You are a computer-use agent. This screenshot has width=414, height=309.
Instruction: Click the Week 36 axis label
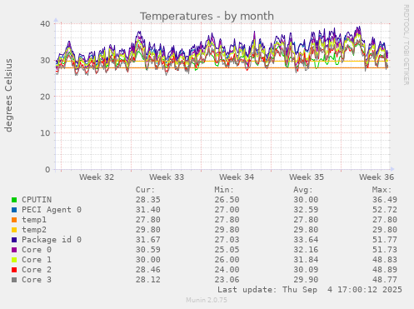377,177
